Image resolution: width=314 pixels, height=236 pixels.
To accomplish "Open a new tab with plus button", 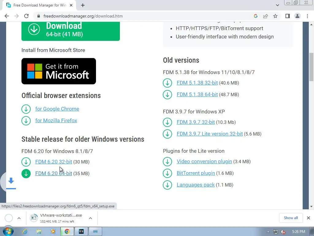I will click(83, 5).
